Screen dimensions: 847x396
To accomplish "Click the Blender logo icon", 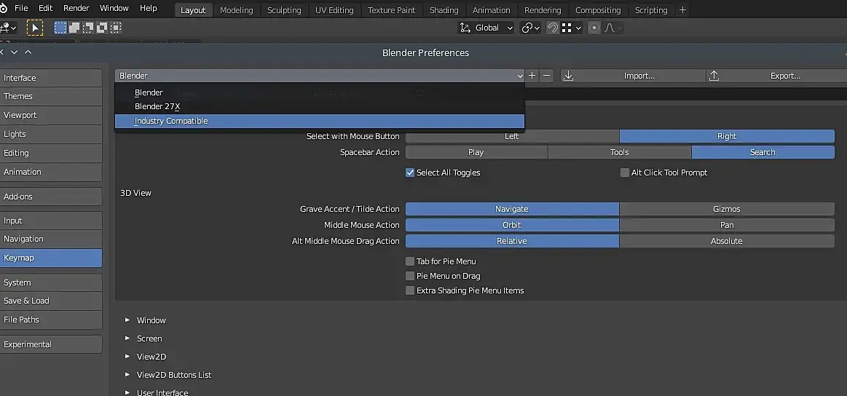I will (4, 8).
